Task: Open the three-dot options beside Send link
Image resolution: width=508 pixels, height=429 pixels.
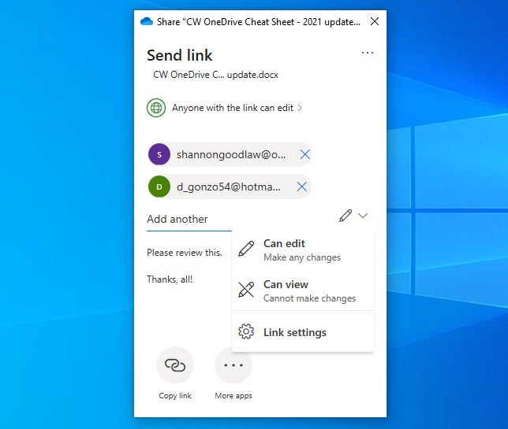Action: (x=368, y=53)
